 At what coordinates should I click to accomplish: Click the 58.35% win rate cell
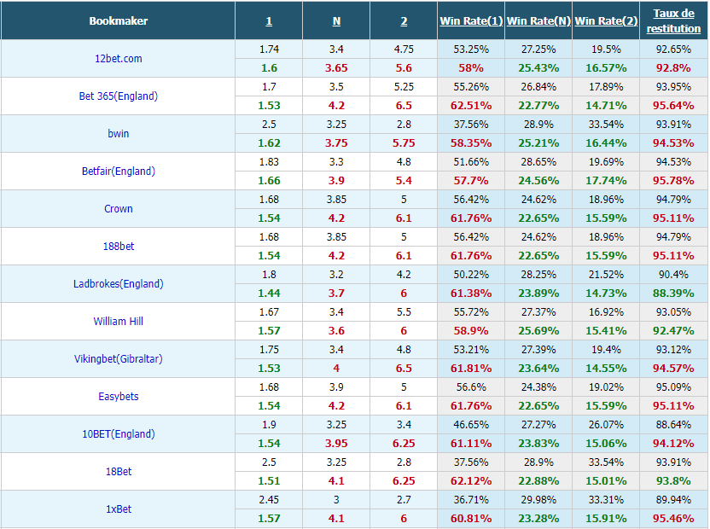(x=471, y=143)
